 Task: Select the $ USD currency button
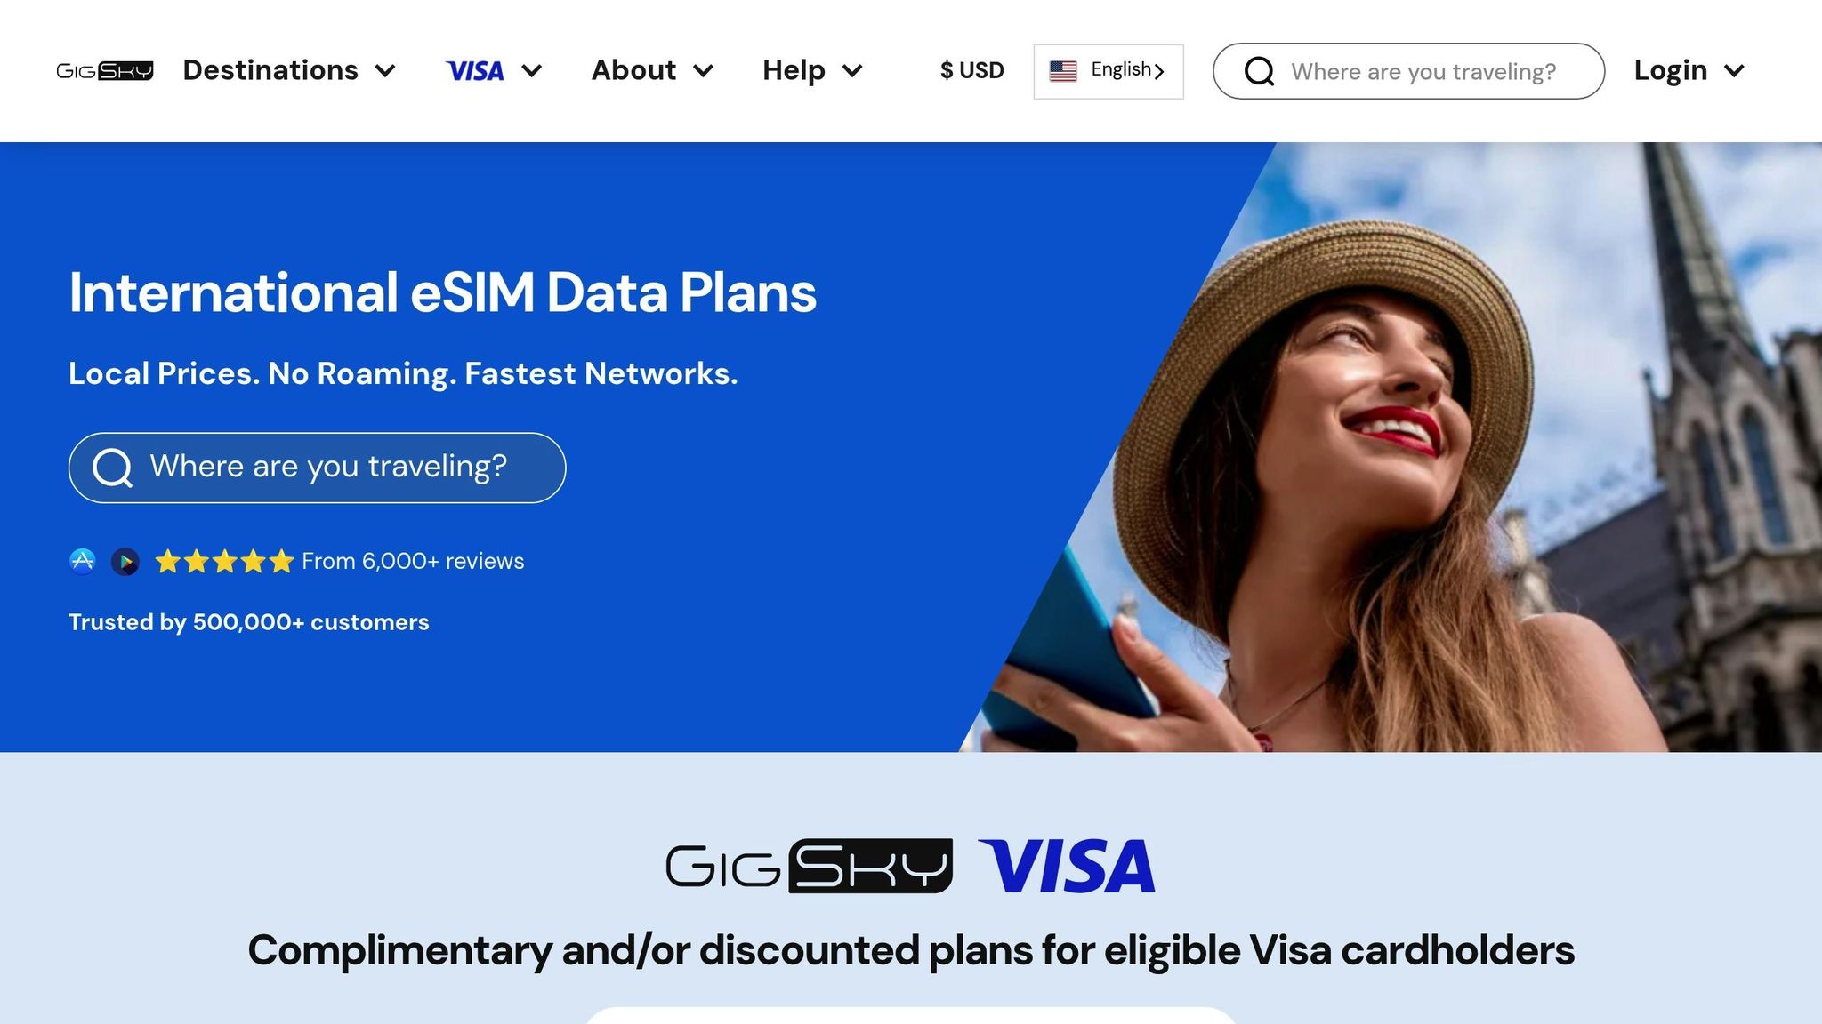[972, 70]
